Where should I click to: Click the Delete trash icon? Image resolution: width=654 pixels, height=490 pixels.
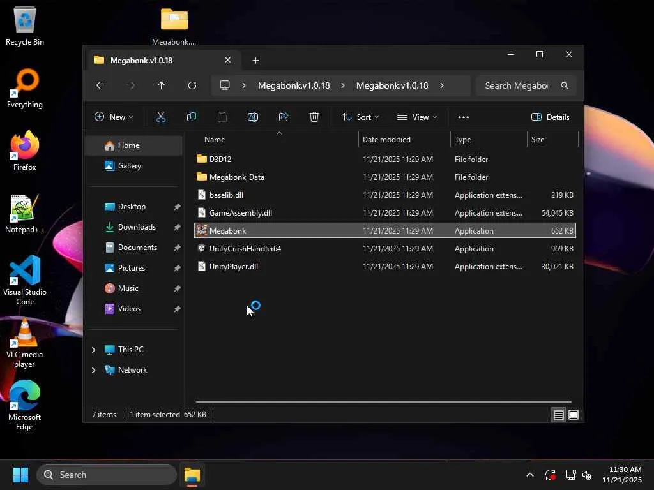[x=314, y=117]
